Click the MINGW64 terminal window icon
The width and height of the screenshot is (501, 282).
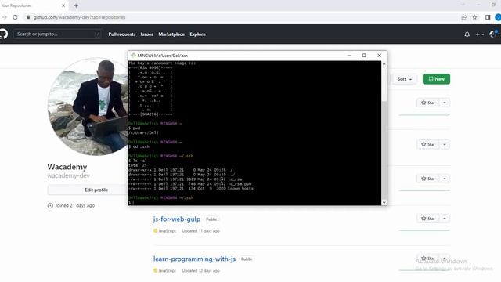(133, 56)
